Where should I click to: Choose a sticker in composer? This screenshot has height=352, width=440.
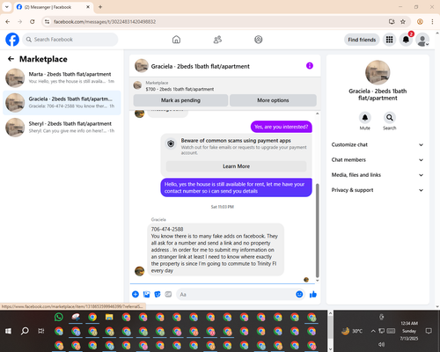(158, 294)
